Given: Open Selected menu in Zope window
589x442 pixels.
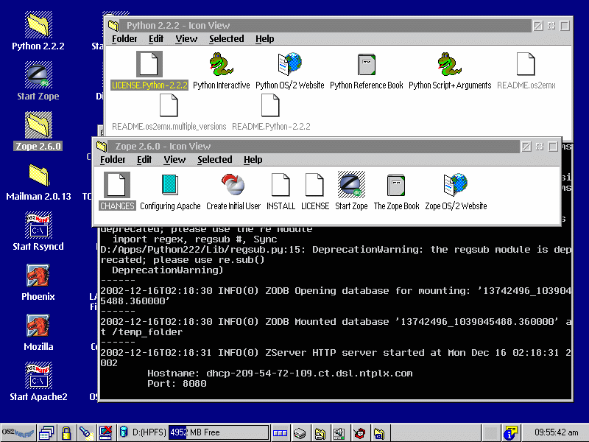Looking at the screenshot, I should point(215,160).
